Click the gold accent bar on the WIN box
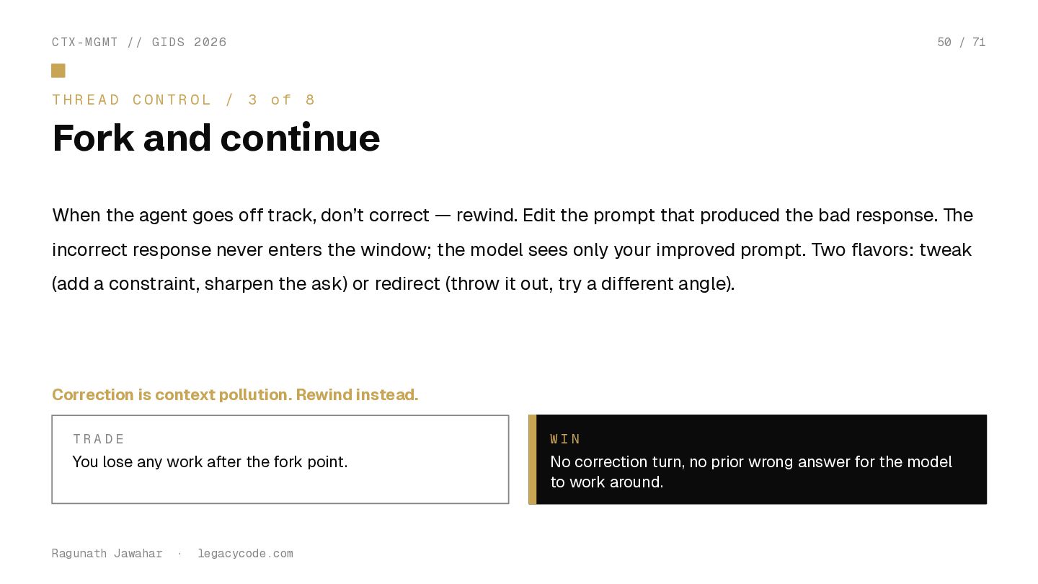 [x=533, y=459]
